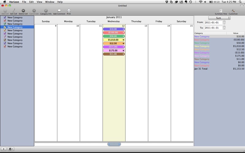245x153 pixels.
Task: Click the toolbar toggle pill in the title bar
Action: pyautogui.click(x=242, y=6)
